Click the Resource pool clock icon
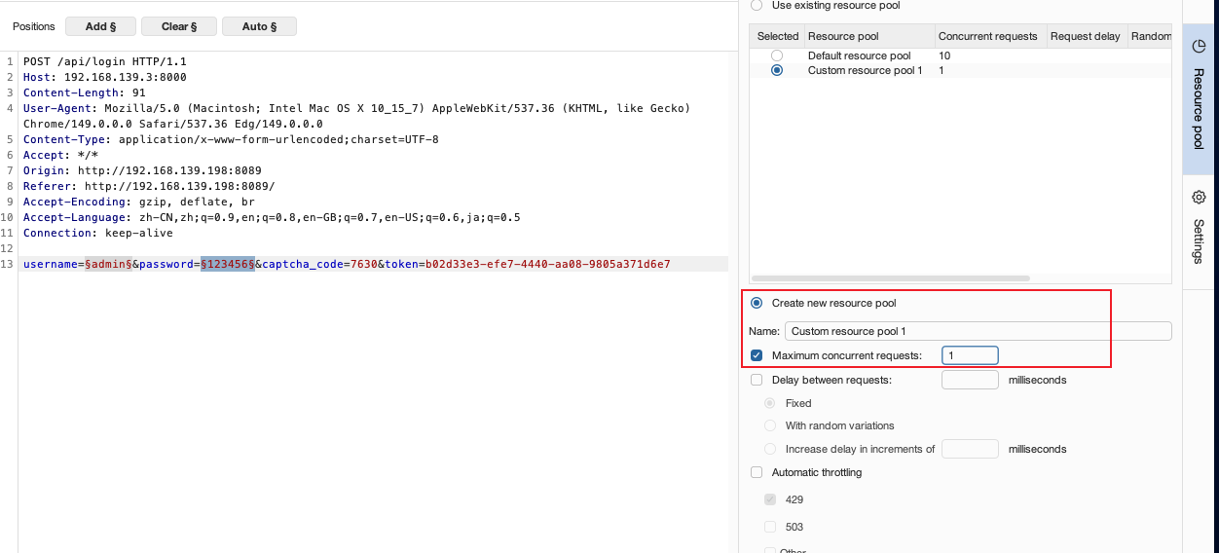The image size is (1219, 553). pos(1199,47)
